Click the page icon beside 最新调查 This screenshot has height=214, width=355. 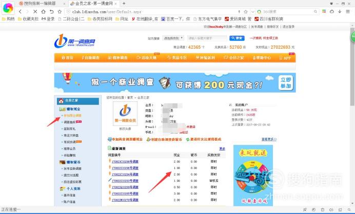point(110,148)
